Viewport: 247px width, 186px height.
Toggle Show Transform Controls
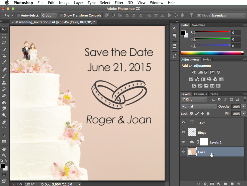(x=61, y=15)
